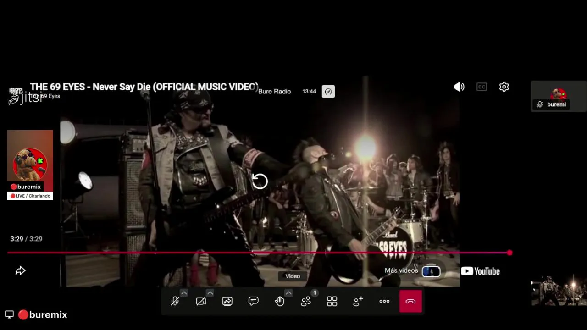The image size is (587, 330).
Task: Seek on the video progress bar
Action: (259, 253)
